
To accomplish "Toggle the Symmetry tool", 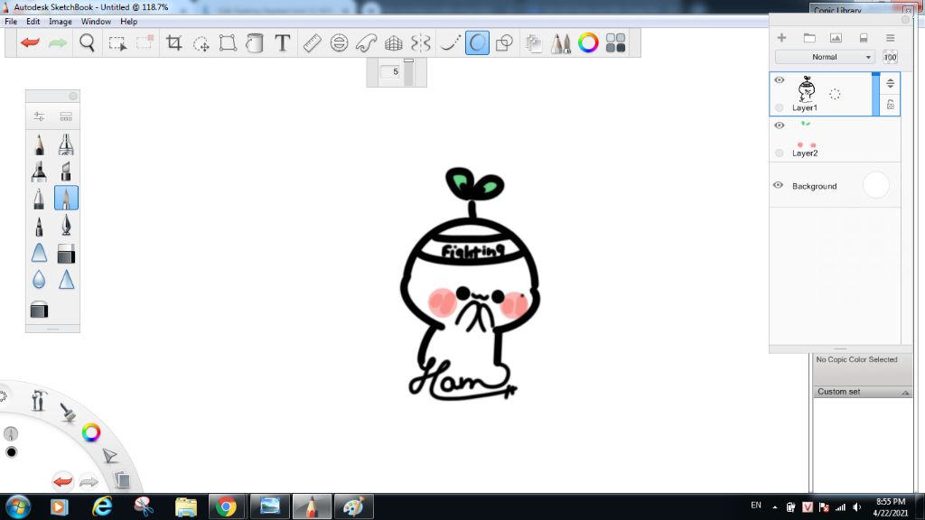I will pos(421,43).
